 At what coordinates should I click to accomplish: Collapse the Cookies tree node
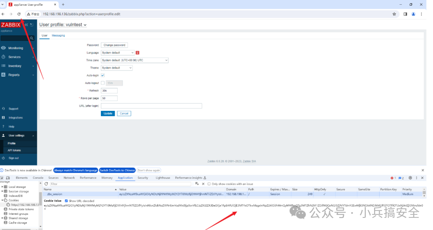[2, 200]
